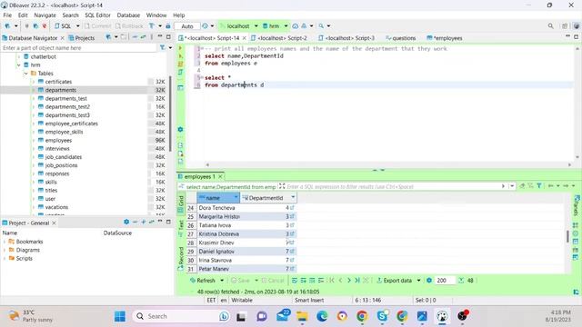Open the Export data dropdown arrow
The image size is (582, 327).
coord(418,281)
